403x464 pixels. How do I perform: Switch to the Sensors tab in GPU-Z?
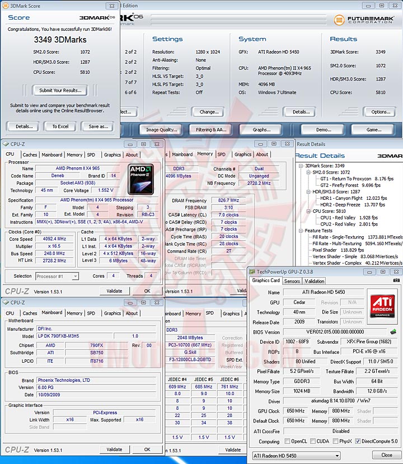click(x=292, y=281)
